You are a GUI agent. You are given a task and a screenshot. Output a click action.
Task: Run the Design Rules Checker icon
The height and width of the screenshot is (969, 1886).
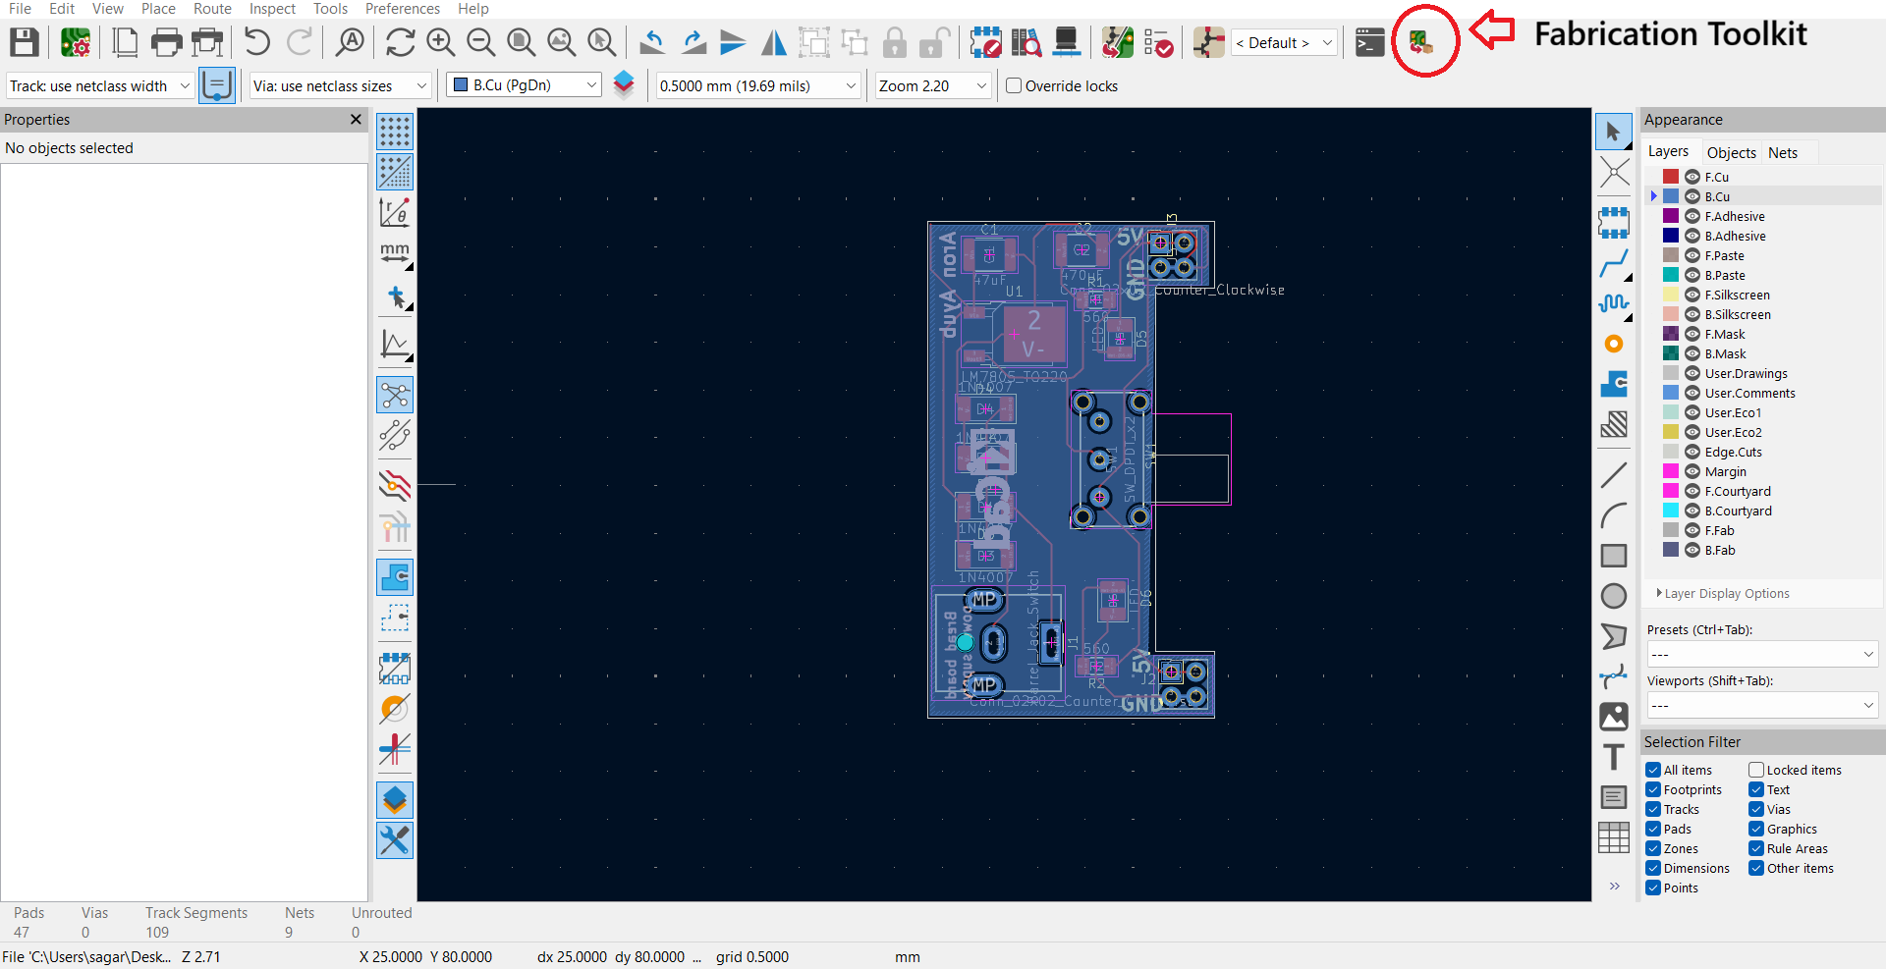click(1158, 42)
